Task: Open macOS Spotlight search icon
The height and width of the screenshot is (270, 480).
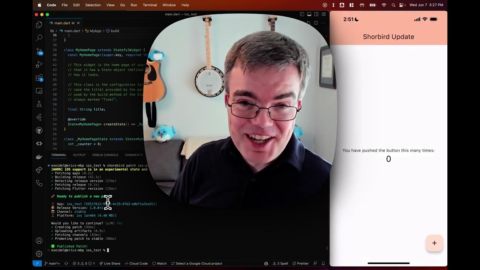Action: point(393,5)
